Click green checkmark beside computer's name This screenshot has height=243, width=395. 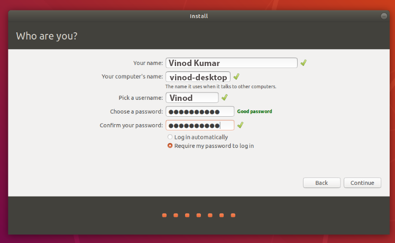click(x=236, y=77)
